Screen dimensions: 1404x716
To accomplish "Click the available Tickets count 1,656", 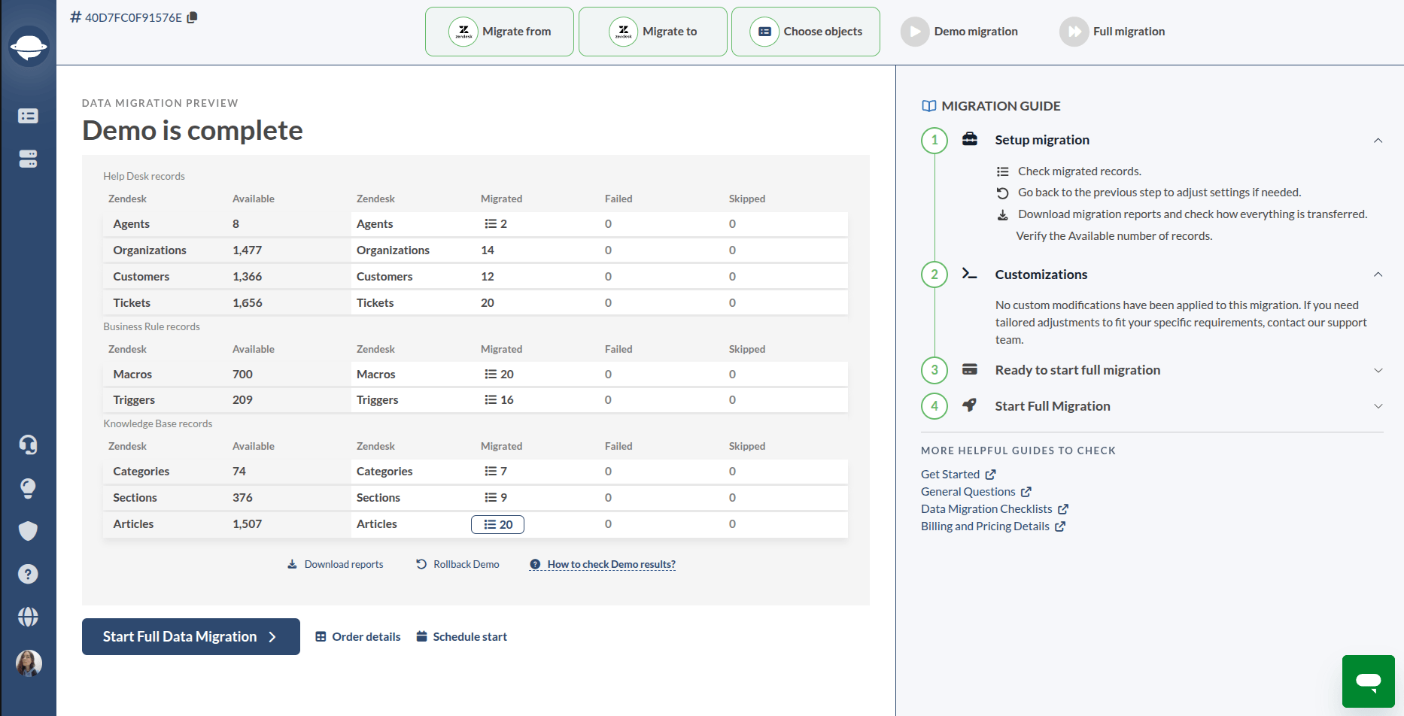I will tap(248, 303).
